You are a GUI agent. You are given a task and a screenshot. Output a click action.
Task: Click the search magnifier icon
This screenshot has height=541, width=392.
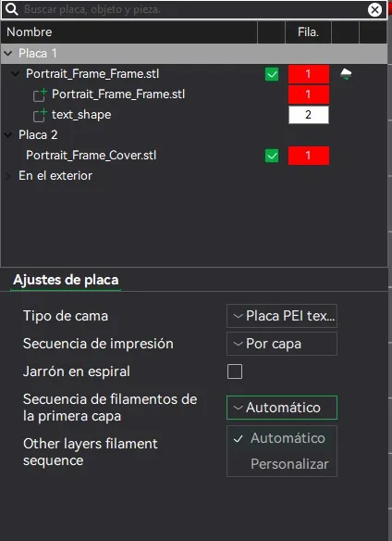(12, 9)
